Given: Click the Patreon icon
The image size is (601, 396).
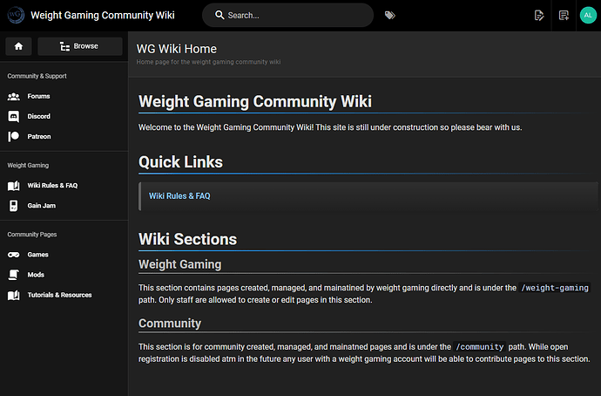Looking at the screenshot, I should pos(13,137).
